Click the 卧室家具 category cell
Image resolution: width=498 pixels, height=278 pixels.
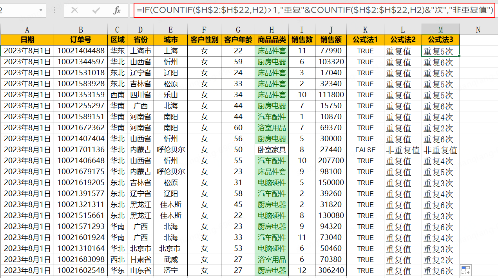(x=272, y=150)
